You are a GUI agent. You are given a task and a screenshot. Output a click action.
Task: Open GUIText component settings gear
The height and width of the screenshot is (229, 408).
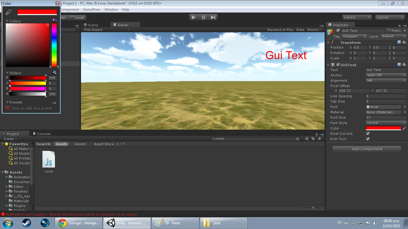pos(404,65)
